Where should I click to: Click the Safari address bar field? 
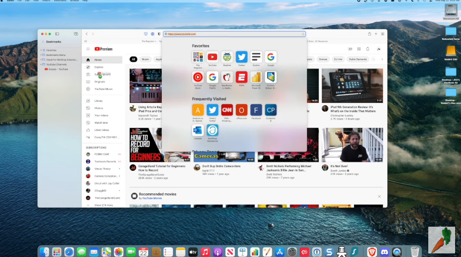(x=234, y=34)
